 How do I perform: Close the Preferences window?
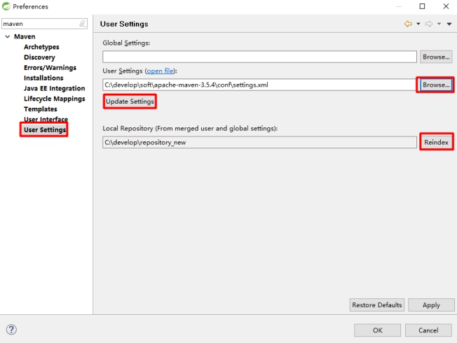(446, 6)
